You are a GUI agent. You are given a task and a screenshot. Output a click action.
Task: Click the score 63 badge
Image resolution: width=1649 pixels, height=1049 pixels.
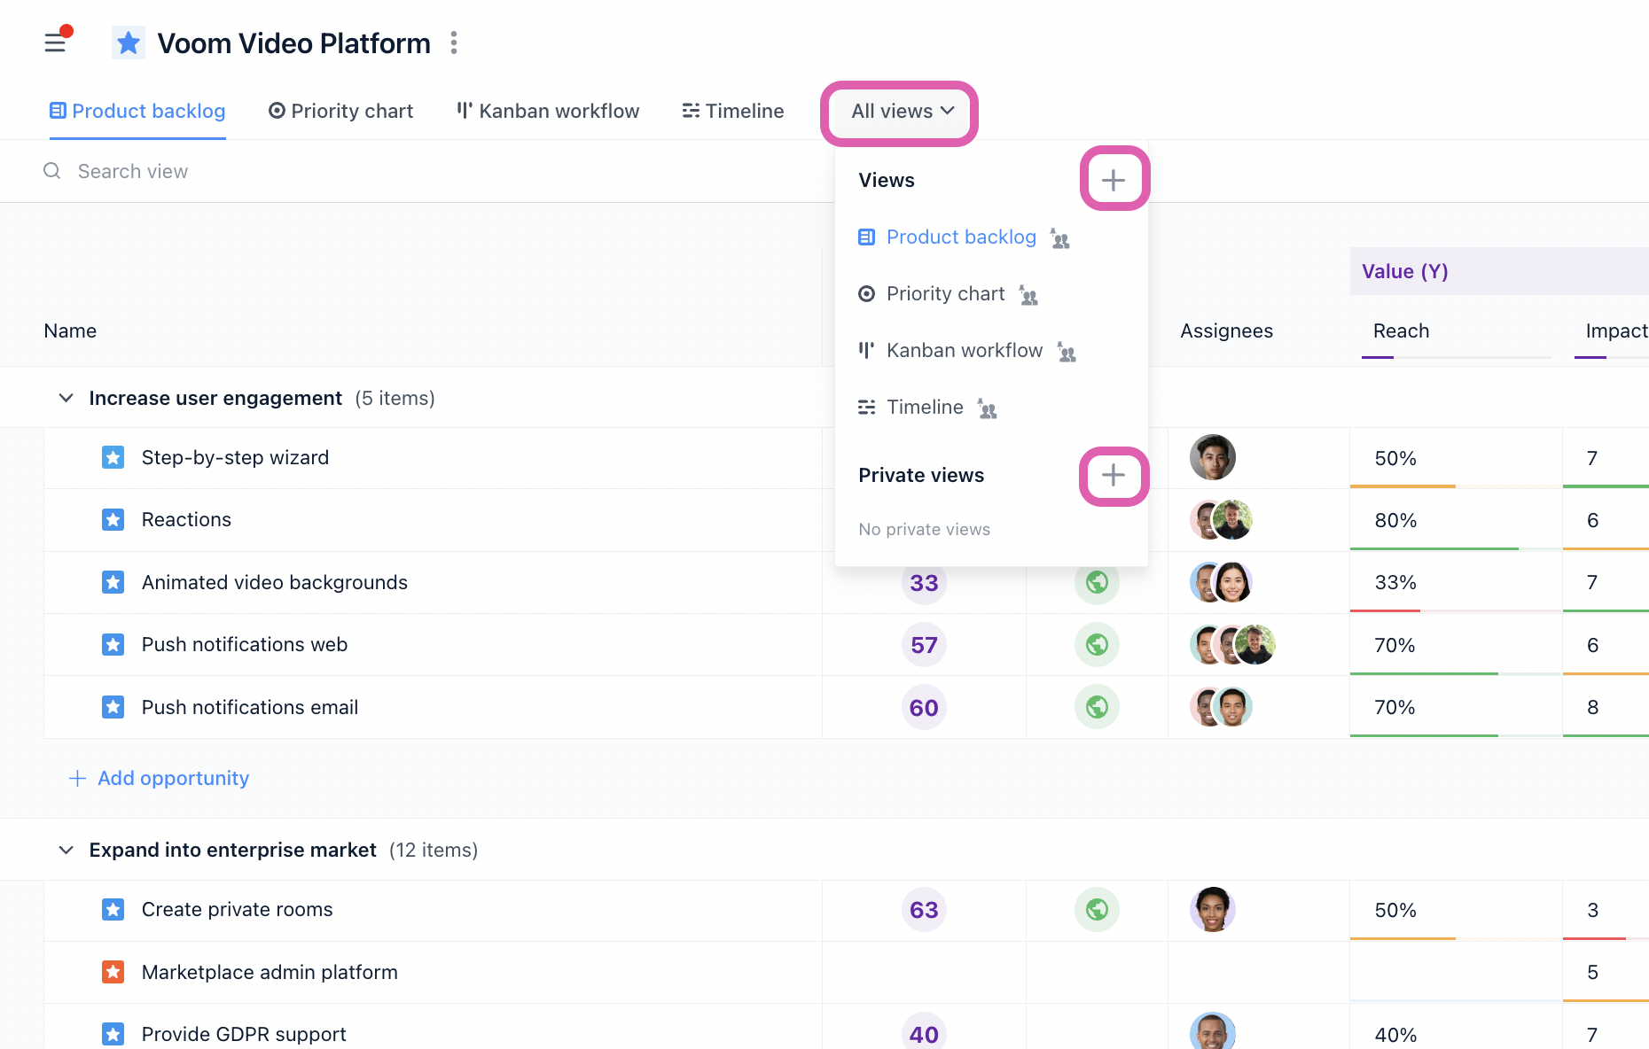[924, 909]
